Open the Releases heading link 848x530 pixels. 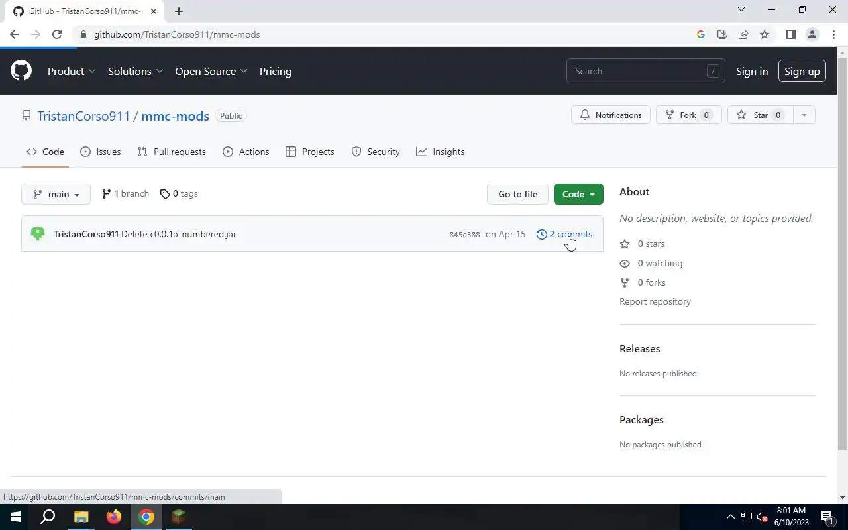pyautogui.click(x=640, y=348)
